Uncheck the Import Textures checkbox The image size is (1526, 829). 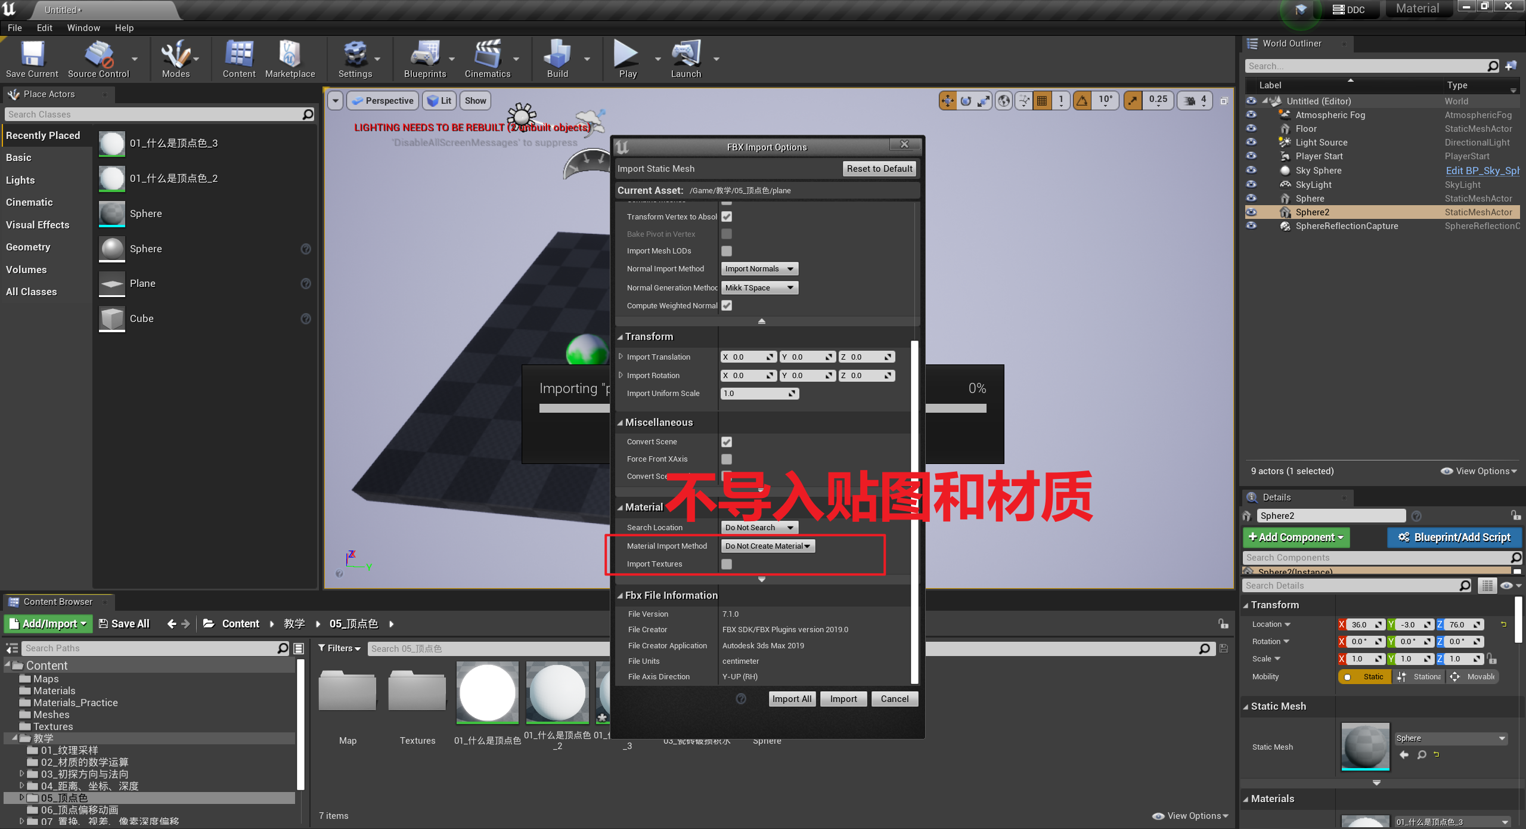tap(726, 564)
